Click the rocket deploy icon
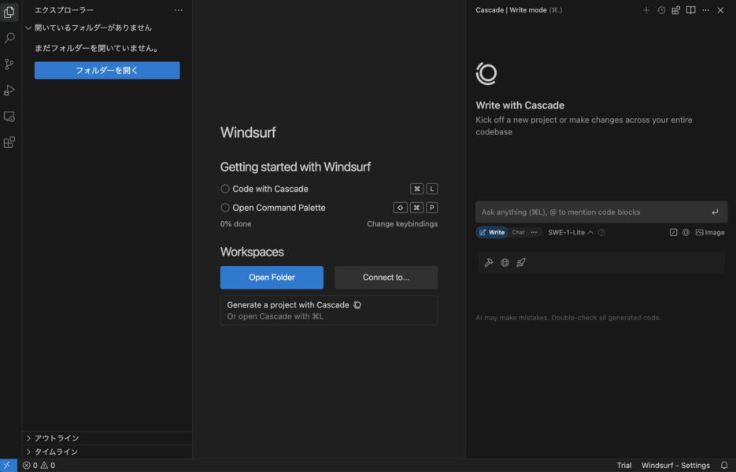736x472 pixels. [x=520, y=262]
